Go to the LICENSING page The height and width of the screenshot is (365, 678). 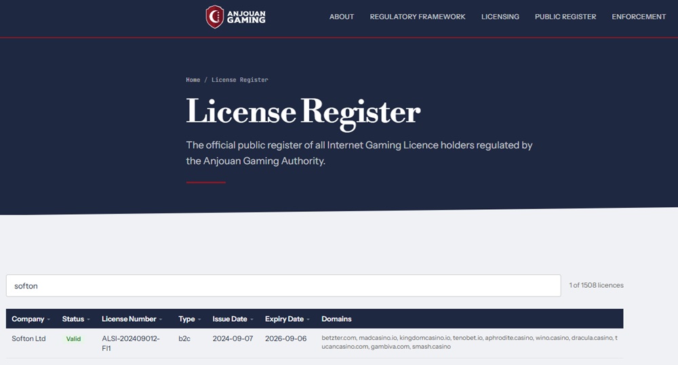[x=500, y=17]
